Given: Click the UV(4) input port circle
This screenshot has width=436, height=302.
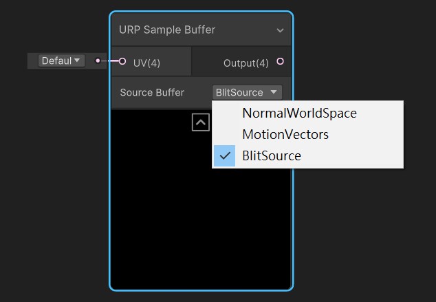Looking at the screenshot, I should (x=122, y=61).
